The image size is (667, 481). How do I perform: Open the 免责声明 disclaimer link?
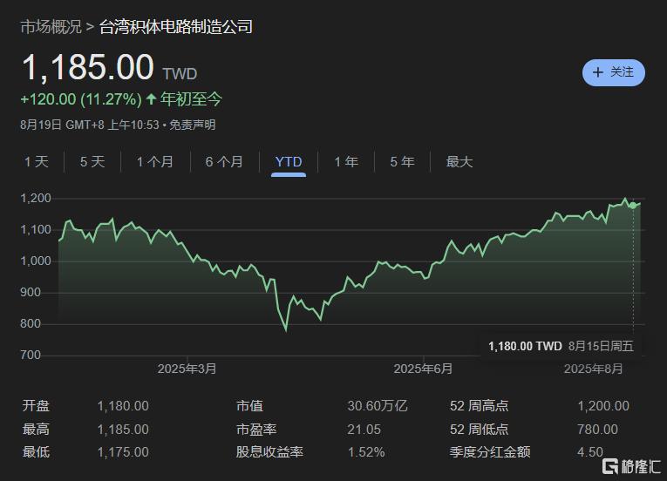click(x=193, y=125)
